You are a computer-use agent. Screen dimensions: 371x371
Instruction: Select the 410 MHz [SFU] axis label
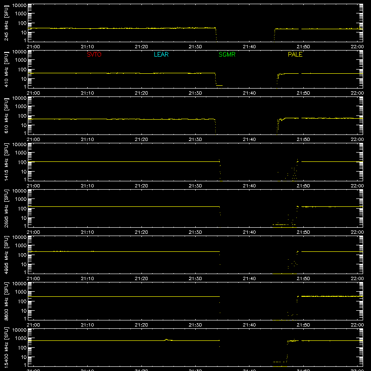pyautogui.click(x=6, y=70)
